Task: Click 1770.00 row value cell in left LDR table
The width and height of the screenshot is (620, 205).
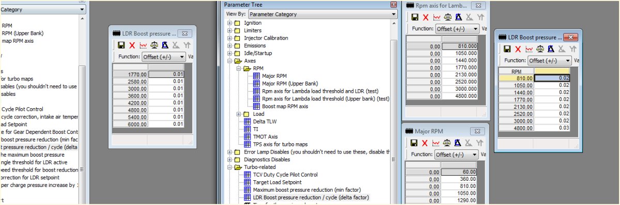Action: (166, 74)
